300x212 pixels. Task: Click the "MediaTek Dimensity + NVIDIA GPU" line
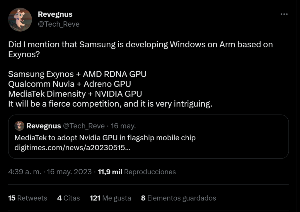click(75, 94)
